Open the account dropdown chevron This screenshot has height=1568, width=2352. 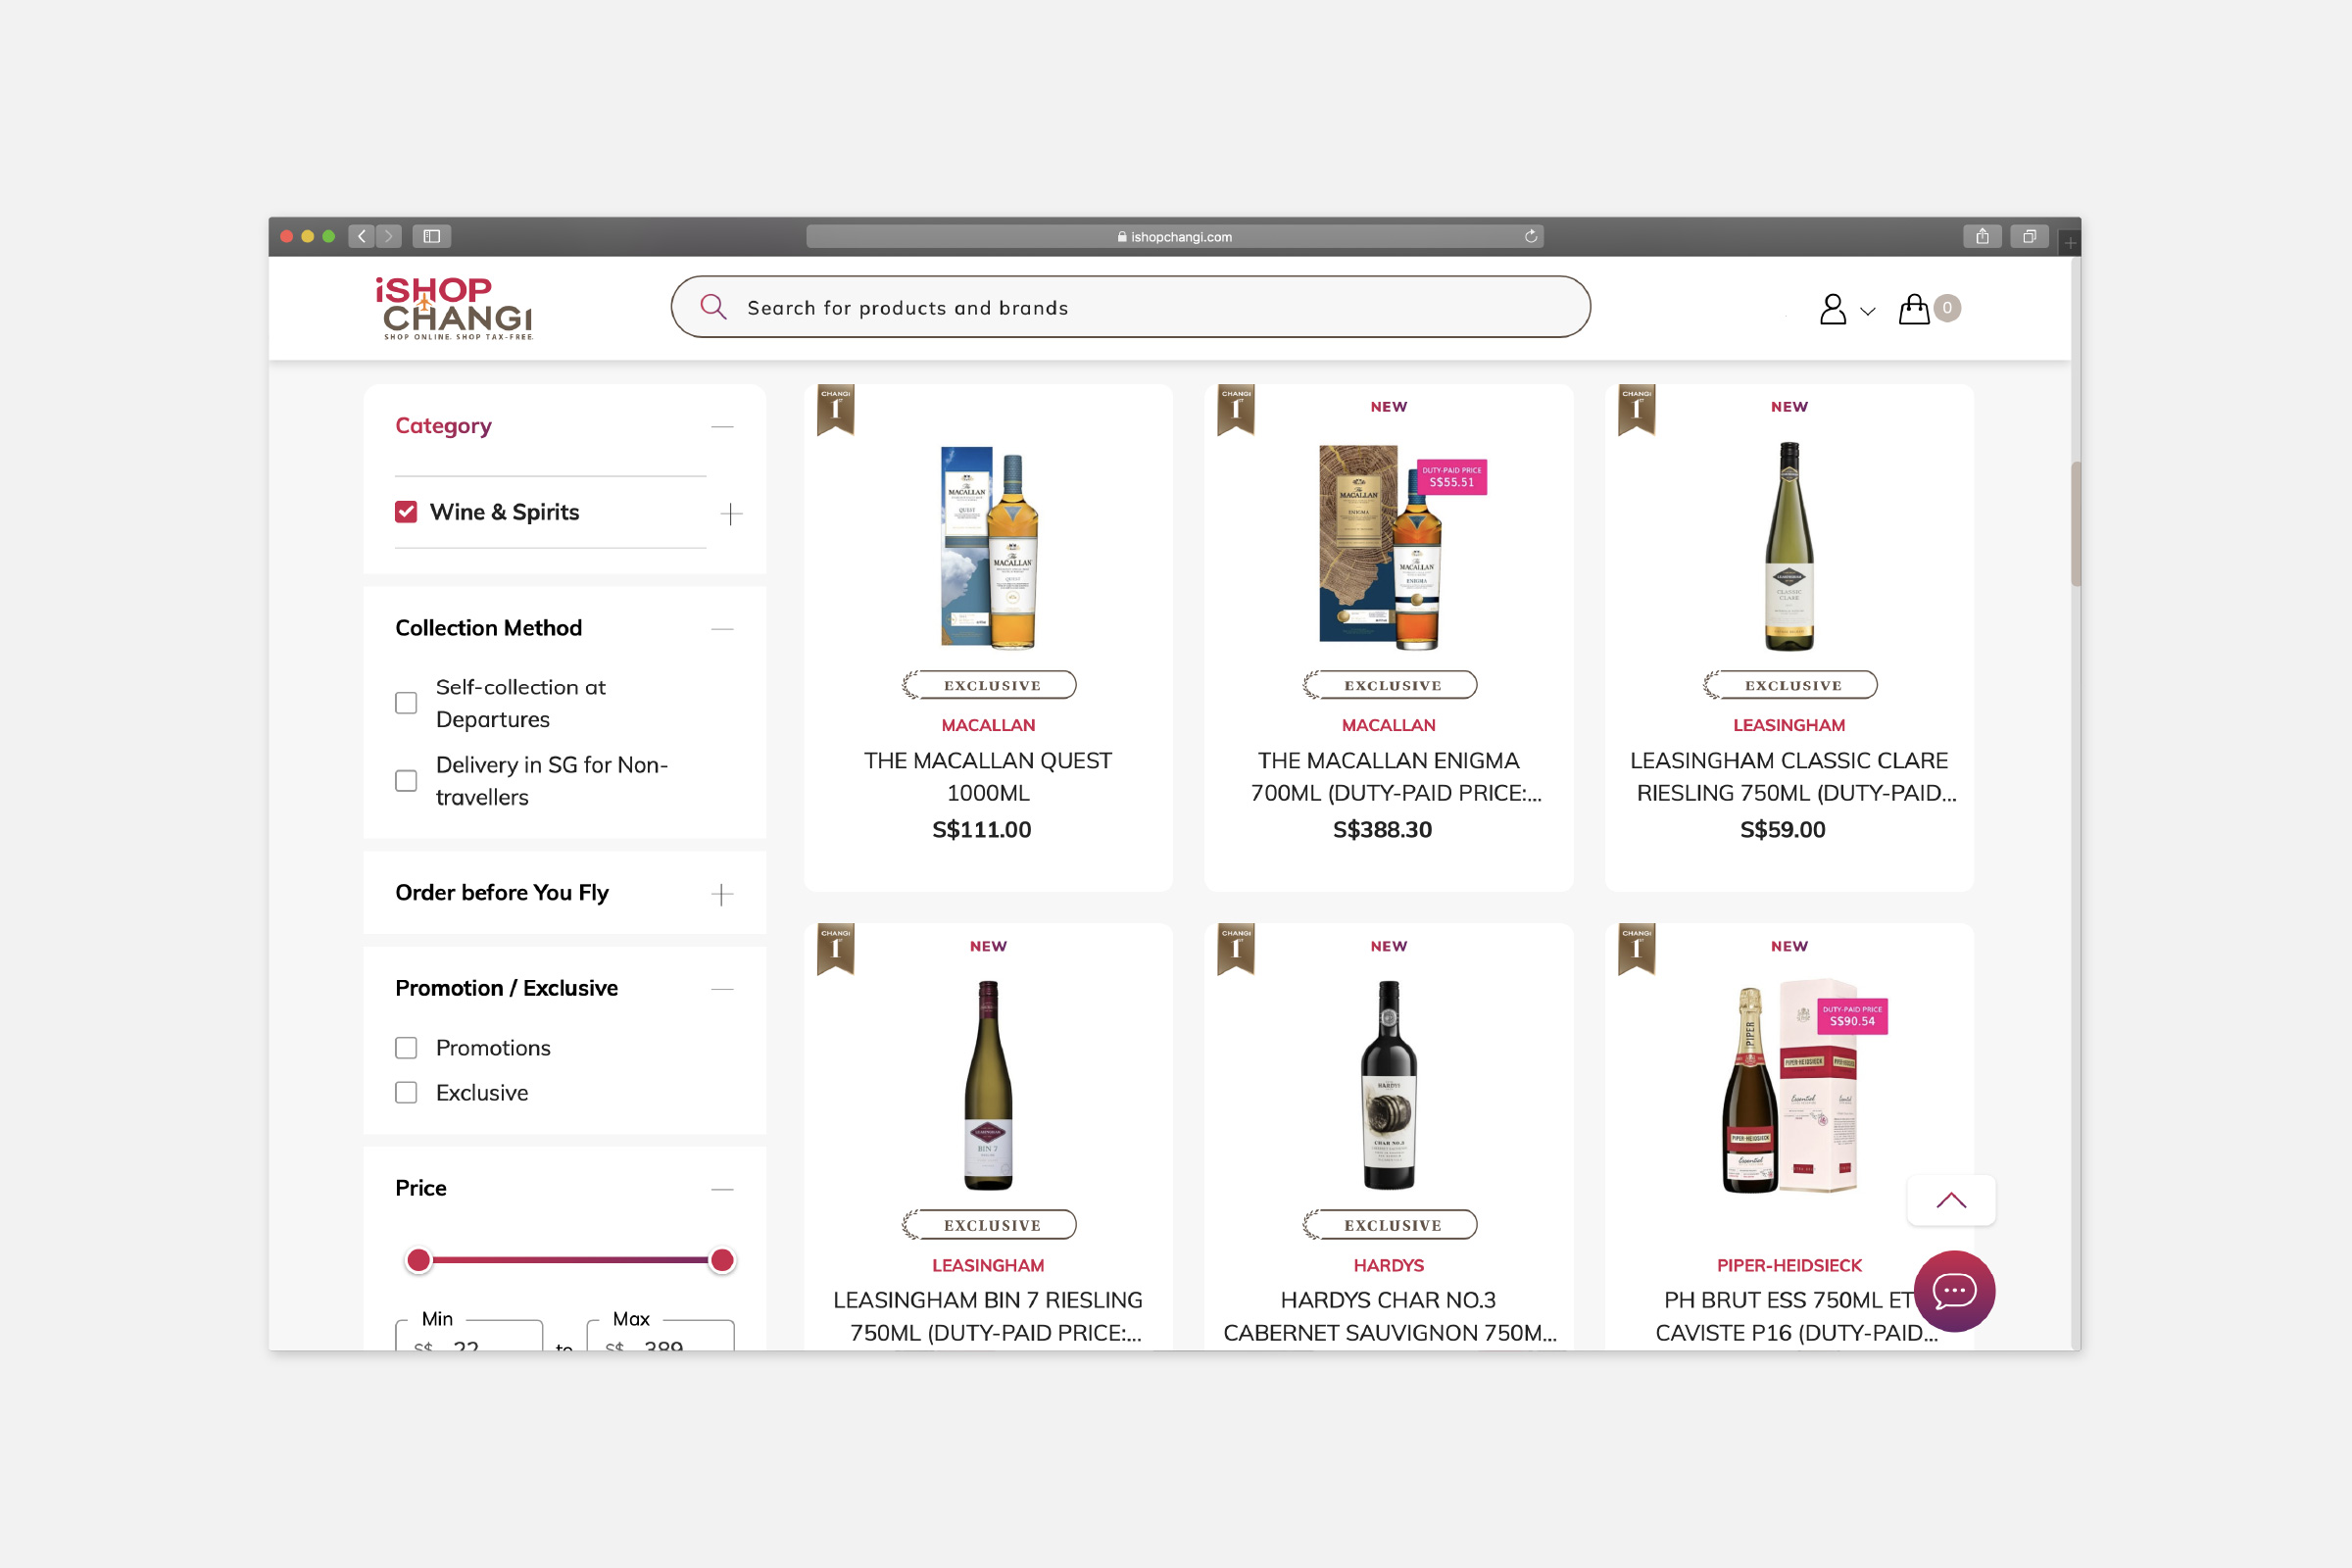1867,312
